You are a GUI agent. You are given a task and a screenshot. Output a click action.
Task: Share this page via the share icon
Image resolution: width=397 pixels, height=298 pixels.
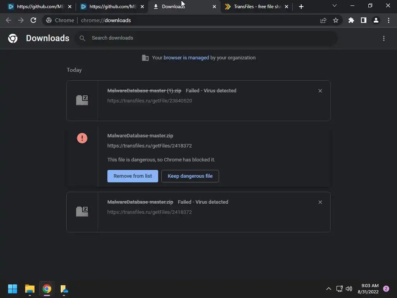pyautogui.click(x=323, y=21)
